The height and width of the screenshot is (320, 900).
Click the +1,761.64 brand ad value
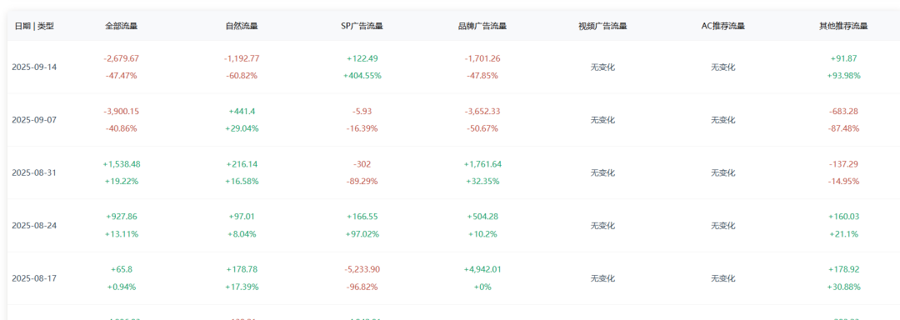point(482,164)
